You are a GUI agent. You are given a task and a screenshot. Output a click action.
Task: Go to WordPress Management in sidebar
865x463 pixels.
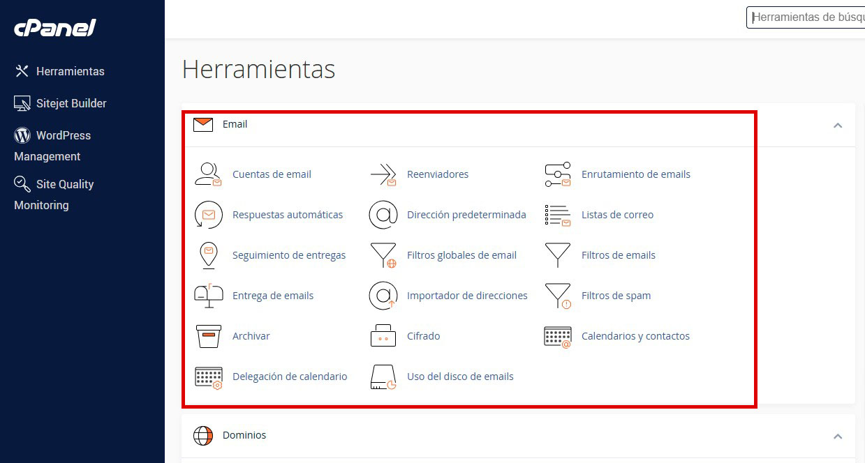click(63, 135)
